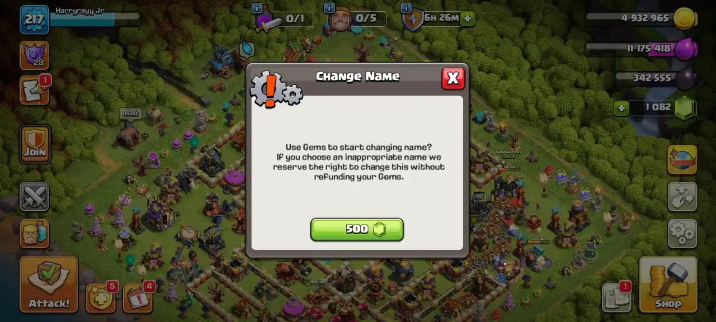Open the Shop with hammer icon

pos(668,284)
